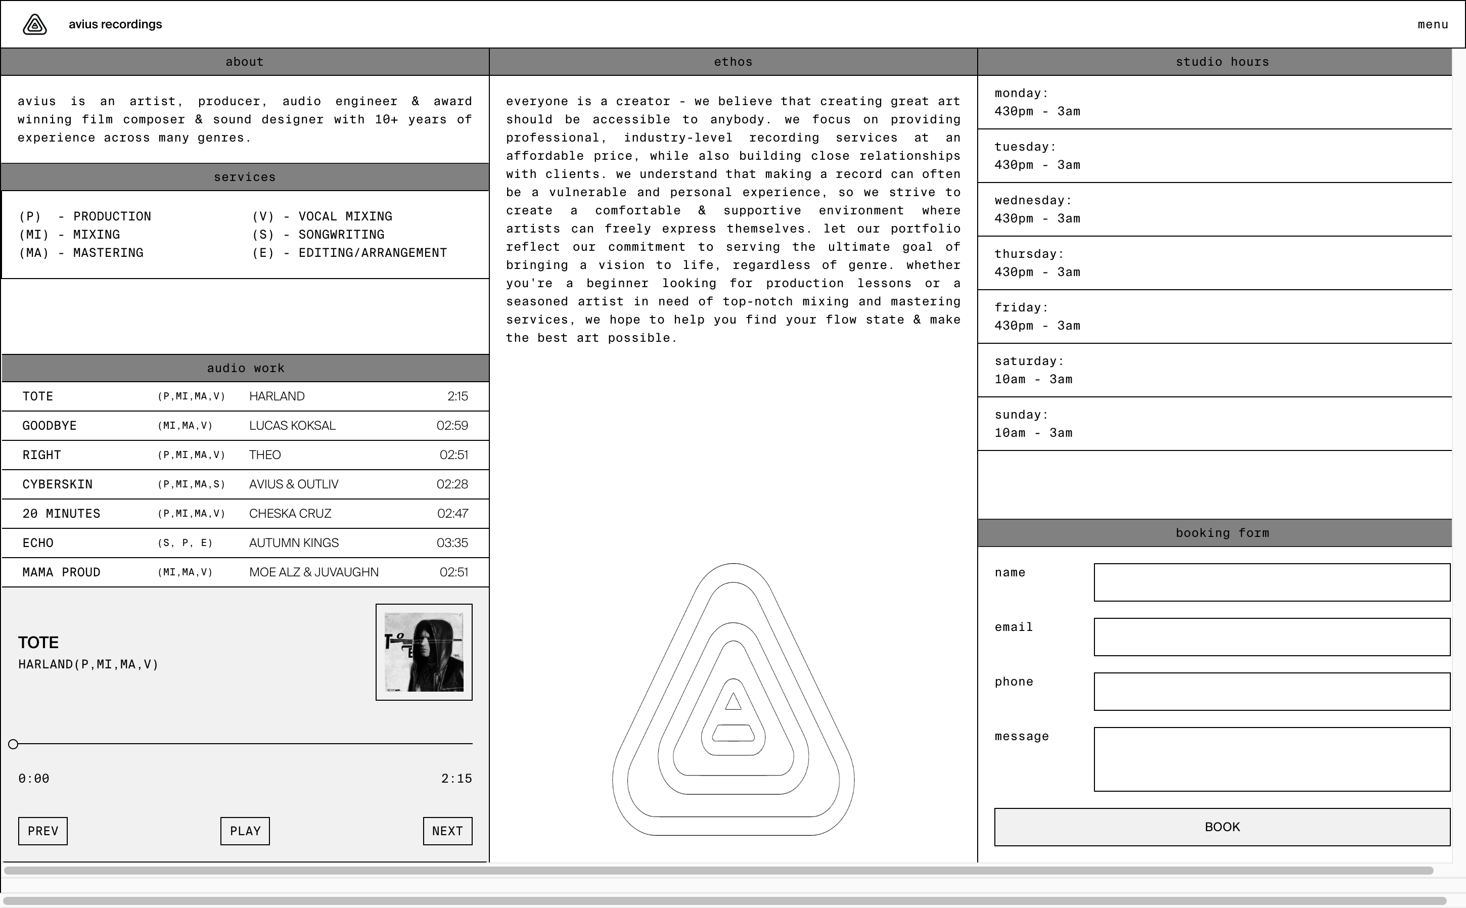Click the "(MA) - MASTERING" service text
Screen dimensions: 1466x908
click(x=81, y=253)
